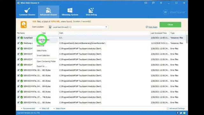The width and height of the screenshot is (204, 115).
Task: Choose Ignore this item from context menu
Action: pos(45,40)
